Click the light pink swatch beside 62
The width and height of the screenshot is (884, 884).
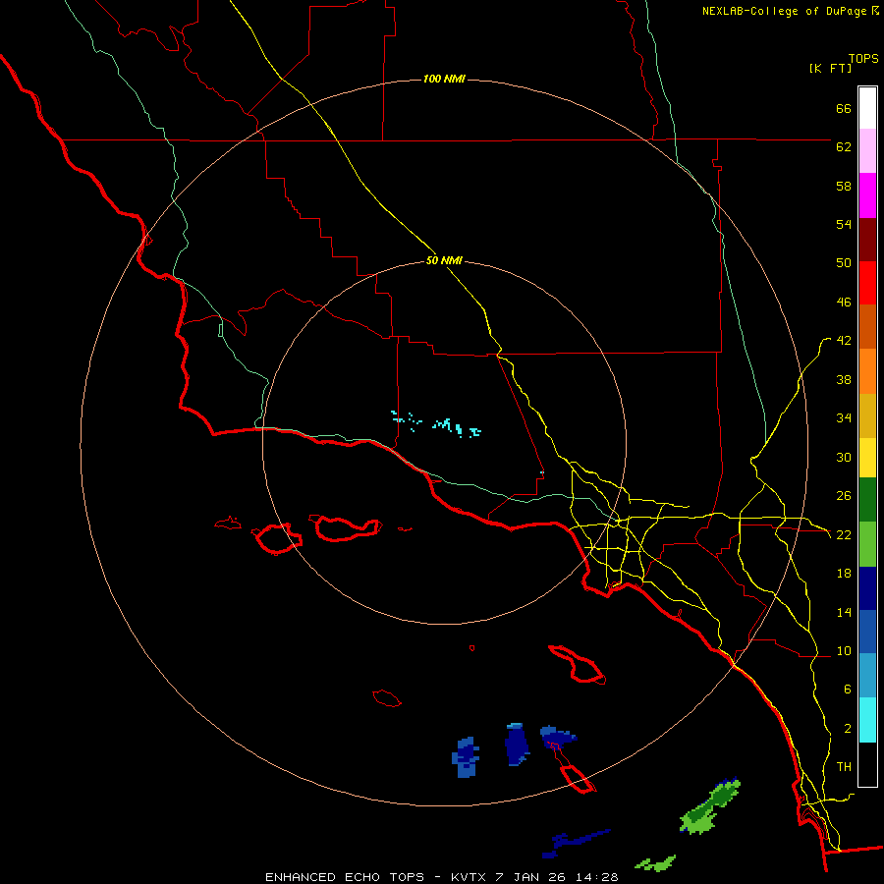point(867,150)
